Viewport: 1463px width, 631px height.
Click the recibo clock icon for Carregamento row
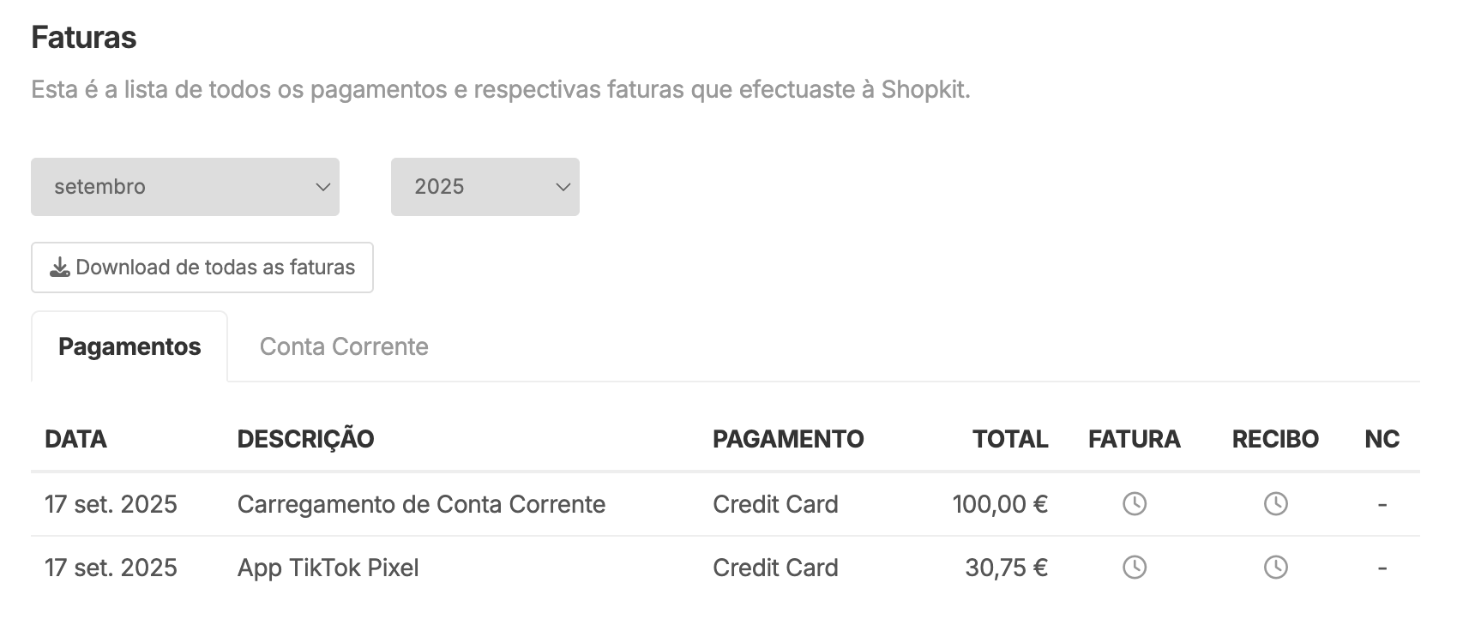point(1275,503)
